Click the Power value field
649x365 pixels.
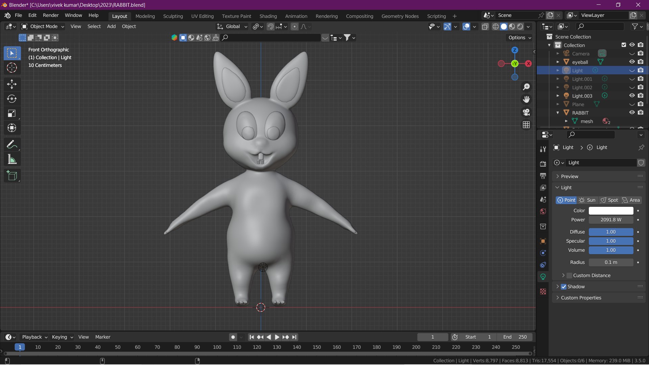(x=611, y=220)
